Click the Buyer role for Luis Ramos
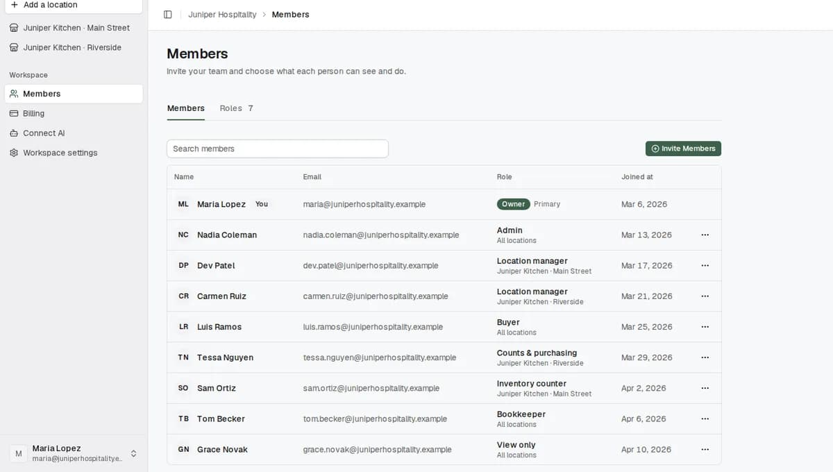 pyautogui.click(x=508, y=322)
